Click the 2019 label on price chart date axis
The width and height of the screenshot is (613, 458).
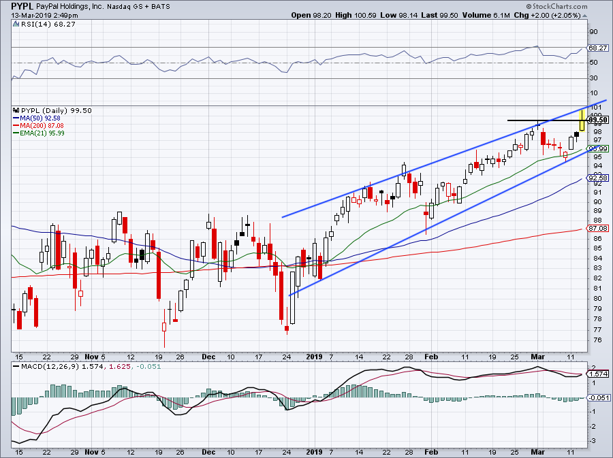coord(314,357)
